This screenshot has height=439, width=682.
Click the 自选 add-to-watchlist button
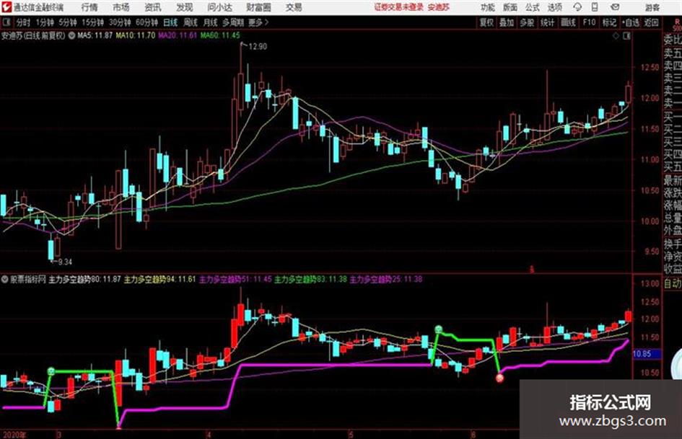[x=631, y=22]
